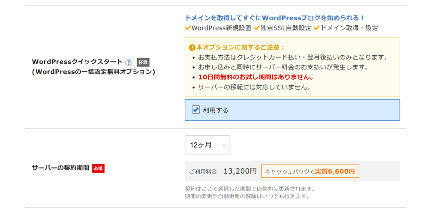Click the gray 任意 badge

[143, 62]
